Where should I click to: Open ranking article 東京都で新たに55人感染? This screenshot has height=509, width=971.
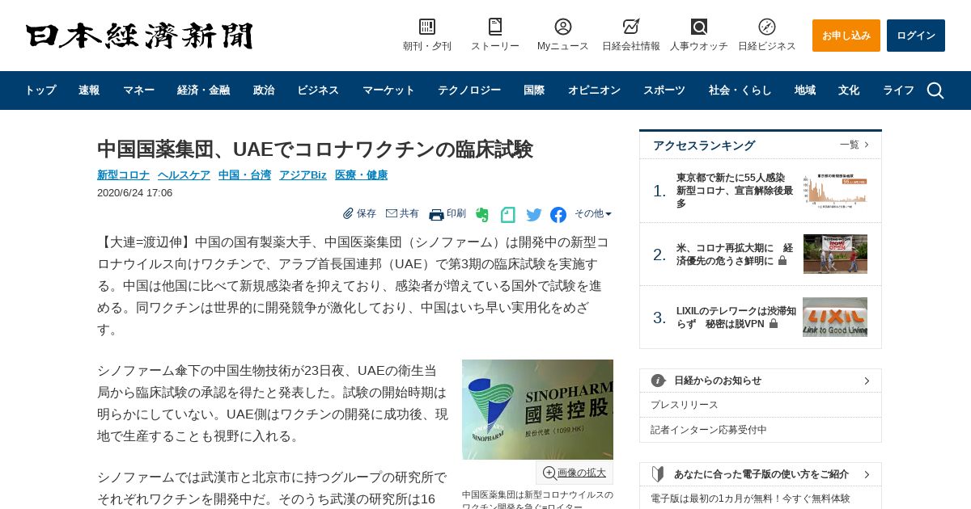coord(735,191)
